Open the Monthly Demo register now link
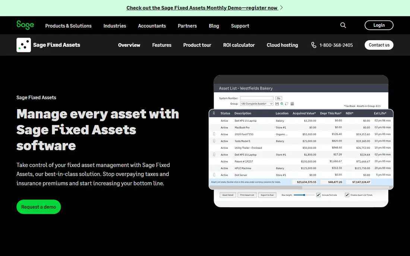The height and width of the screenshot is (256, 410). (202, 8)
